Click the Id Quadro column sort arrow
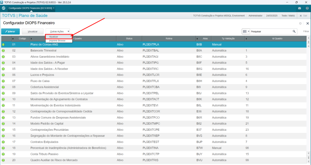This screenshot has height=165, width=311. 246,38
